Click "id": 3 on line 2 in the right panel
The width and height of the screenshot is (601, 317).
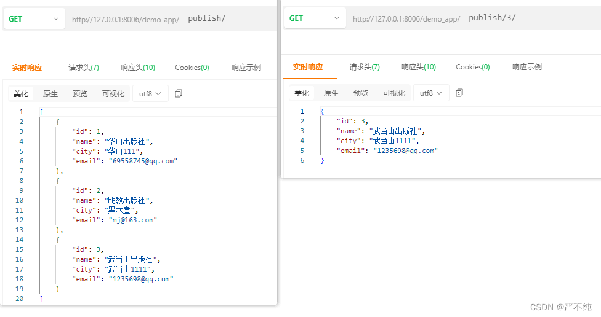[x=350, y=121]
